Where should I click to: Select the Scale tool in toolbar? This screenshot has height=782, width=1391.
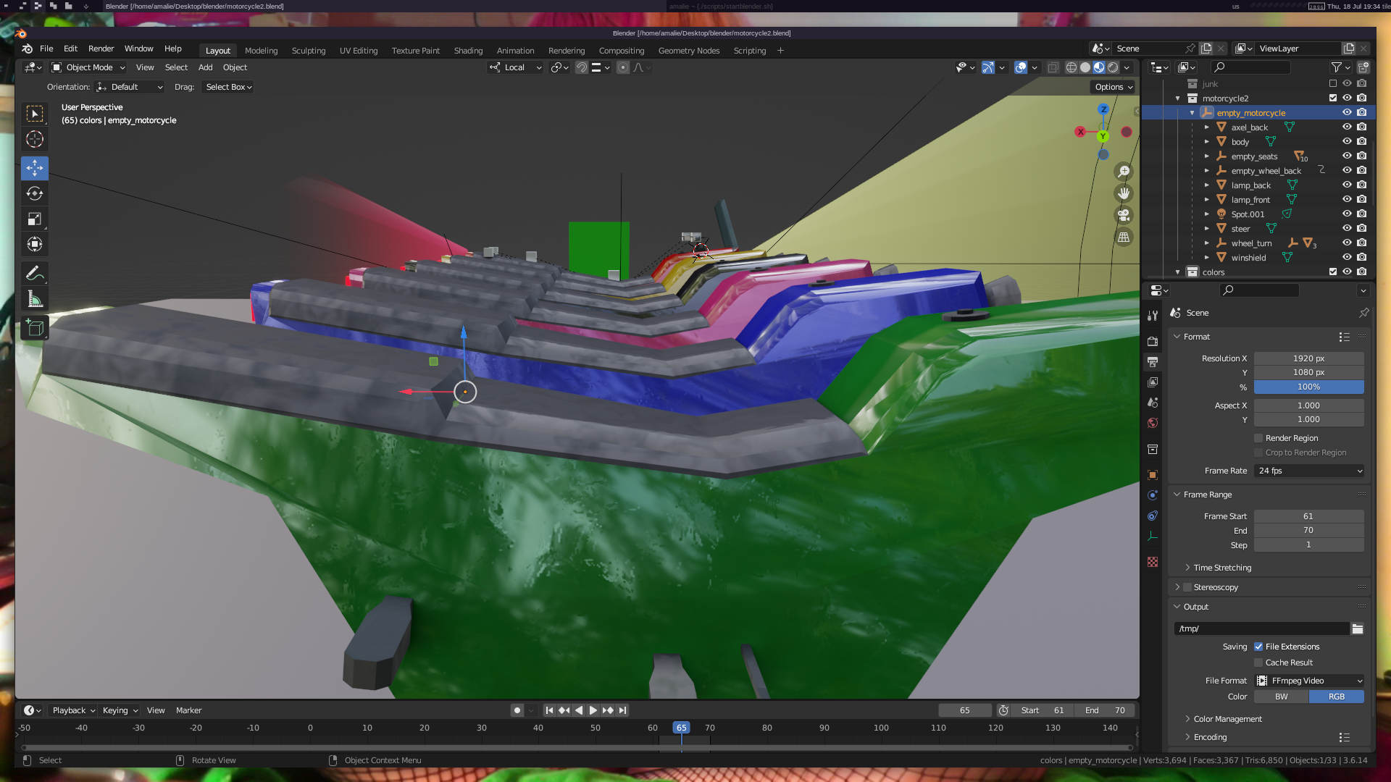(x=34, y=219)
